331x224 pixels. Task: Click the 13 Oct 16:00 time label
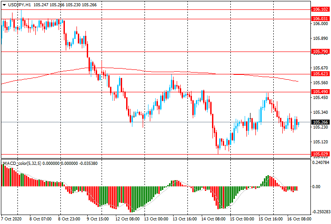[185, 219]
